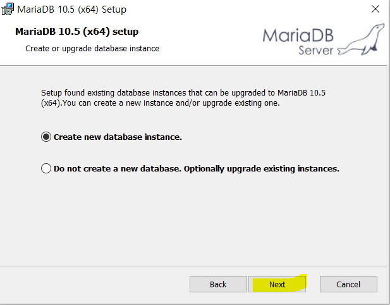
Task: Click the 'Setup found existing database instances' message
Action: (183, 98)
